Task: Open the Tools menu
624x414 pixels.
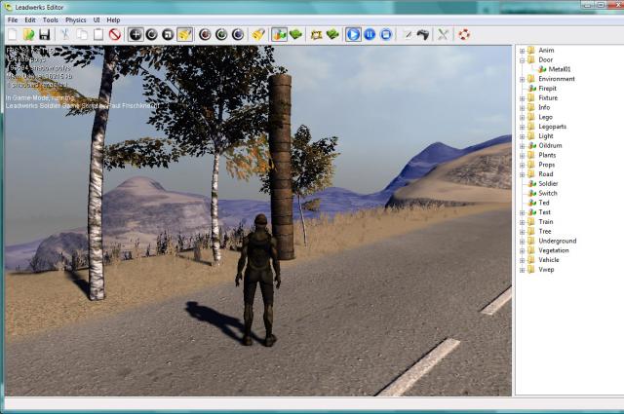Action: [51, 19]
